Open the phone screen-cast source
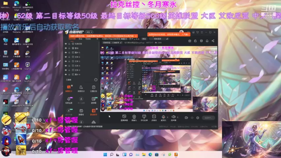The height and width of the screenshot is (158, 281). pyautogui.click(x=144, y=118)
